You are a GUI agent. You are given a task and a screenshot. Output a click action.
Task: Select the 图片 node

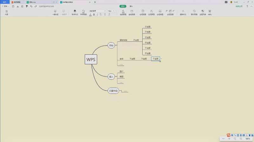[x=122, y=71]
